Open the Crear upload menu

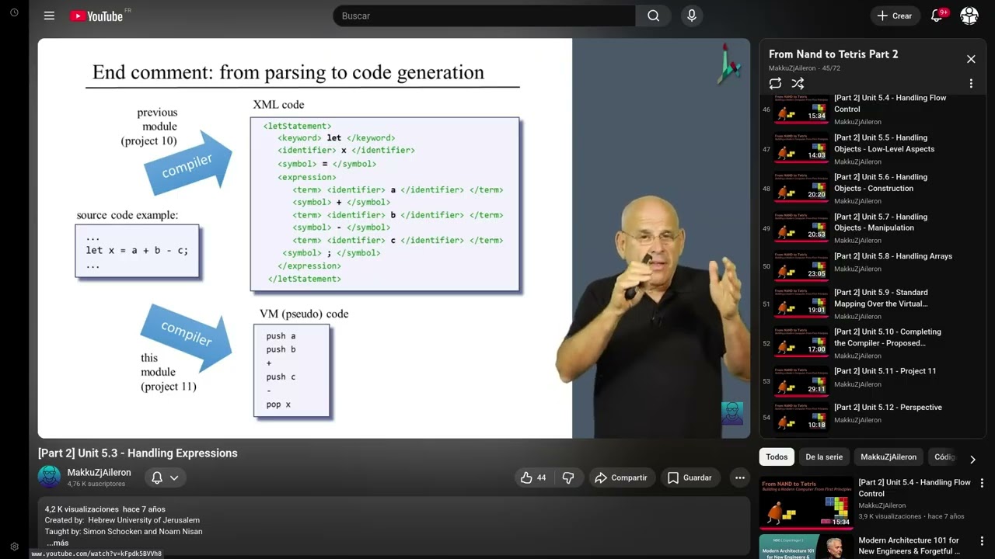(x=895, y=16)
